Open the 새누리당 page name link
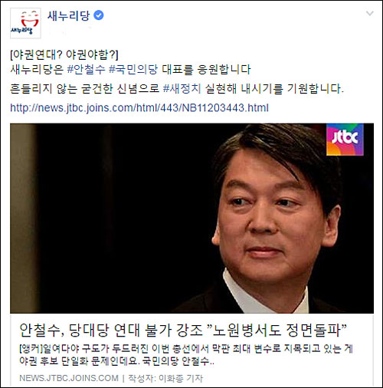Screen dimensions: 383x388 [x=69, y=15]
